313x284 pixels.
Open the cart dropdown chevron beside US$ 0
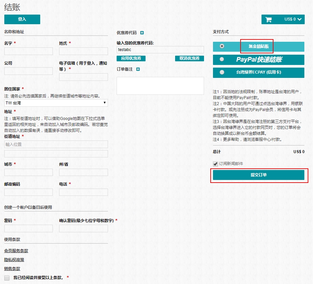[299, 19]
